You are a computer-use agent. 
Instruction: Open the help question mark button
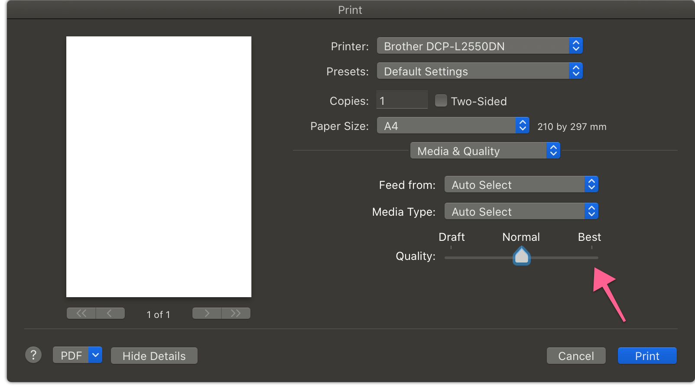pyautogui.click(x=33, y=355)
